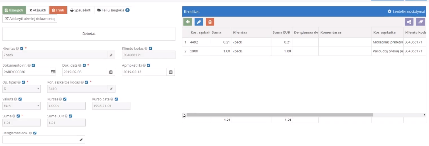This screenshot has width=429, height=146.
Task: Open Failų saugykla file storage
Action: coord(113,10)
